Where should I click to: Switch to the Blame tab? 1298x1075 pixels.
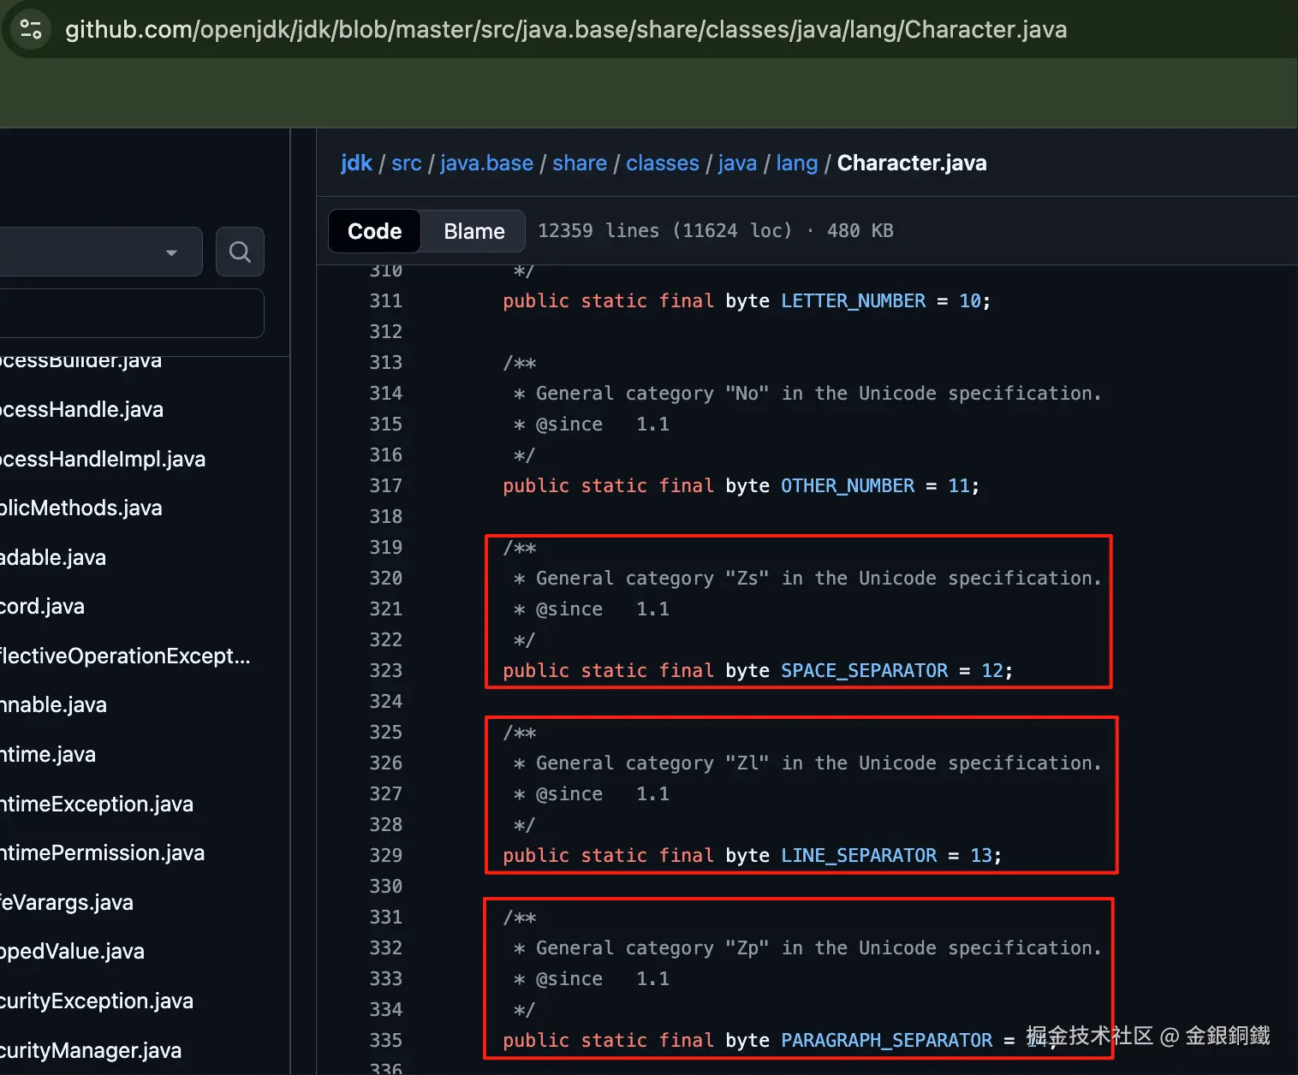[x=474, y=231]
